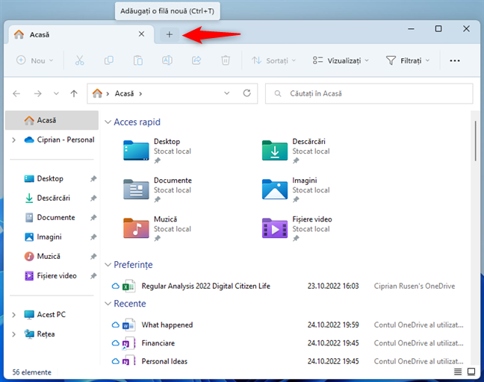The width and height of the screenshot is (484, 382).
Task: Expand the Acest PC node
Action: coord(13,315)
